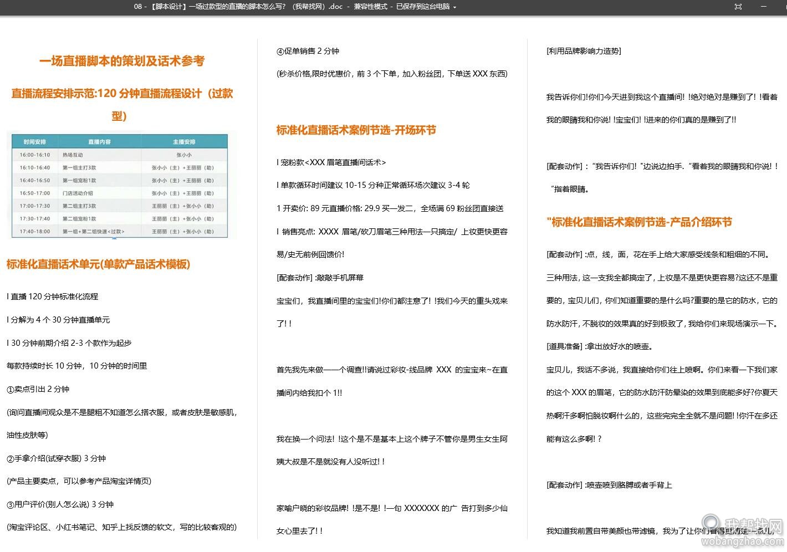The width and height of the screenshot is (787, 552).
Task: Click line 直播120分钟标准化流程
Action: tap(53, 297)
